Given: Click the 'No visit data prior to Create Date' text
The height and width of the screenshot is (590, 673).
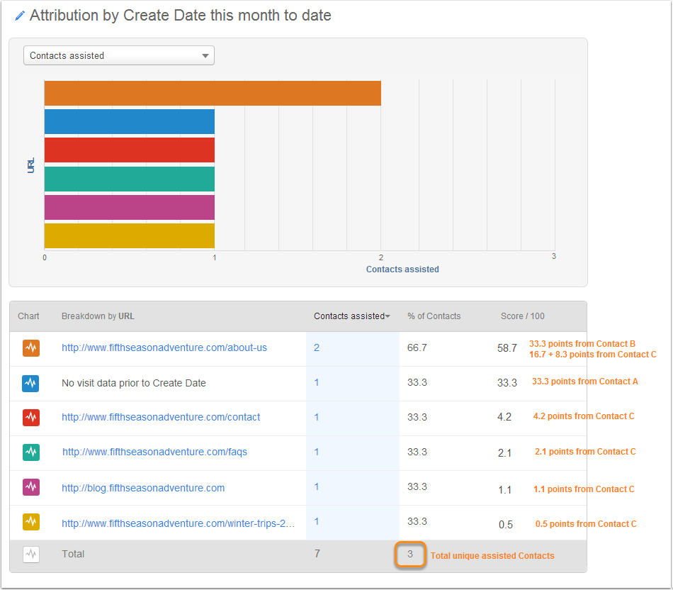Looking at the screenshot, I should (x=134, y=383).
